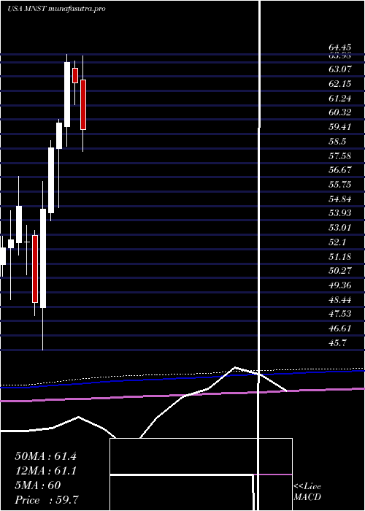Pick the 50.27 price label
365x511 pixels.
pyautogui.click(x=340, y=271)
